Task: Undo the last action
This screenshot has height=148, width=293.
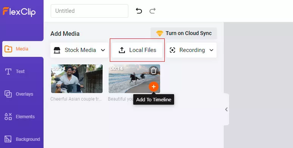Action: coord(139,11)
